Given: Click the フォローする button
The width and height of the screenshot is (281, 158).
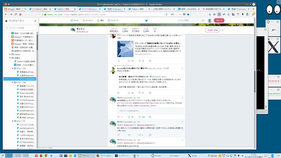Looking at the screenshot, I should tap(213, 30).
